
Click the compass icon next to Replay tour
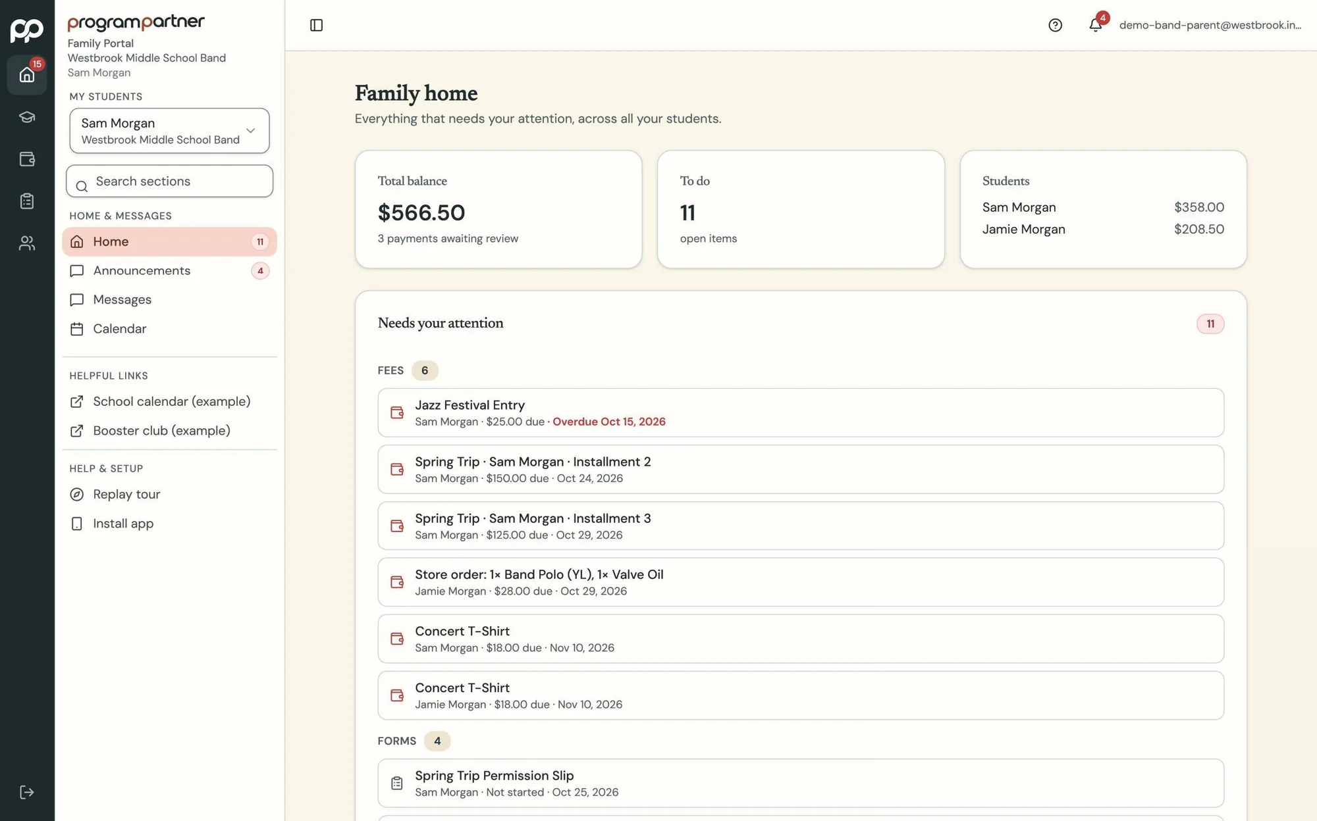click(x=77, y=495)
